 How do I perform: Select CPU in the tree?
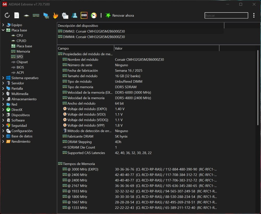pos(19,36)
